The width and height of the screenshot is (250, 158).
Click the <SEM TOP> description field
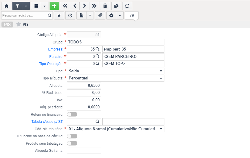pyautogui.click(x=133, y=64)
